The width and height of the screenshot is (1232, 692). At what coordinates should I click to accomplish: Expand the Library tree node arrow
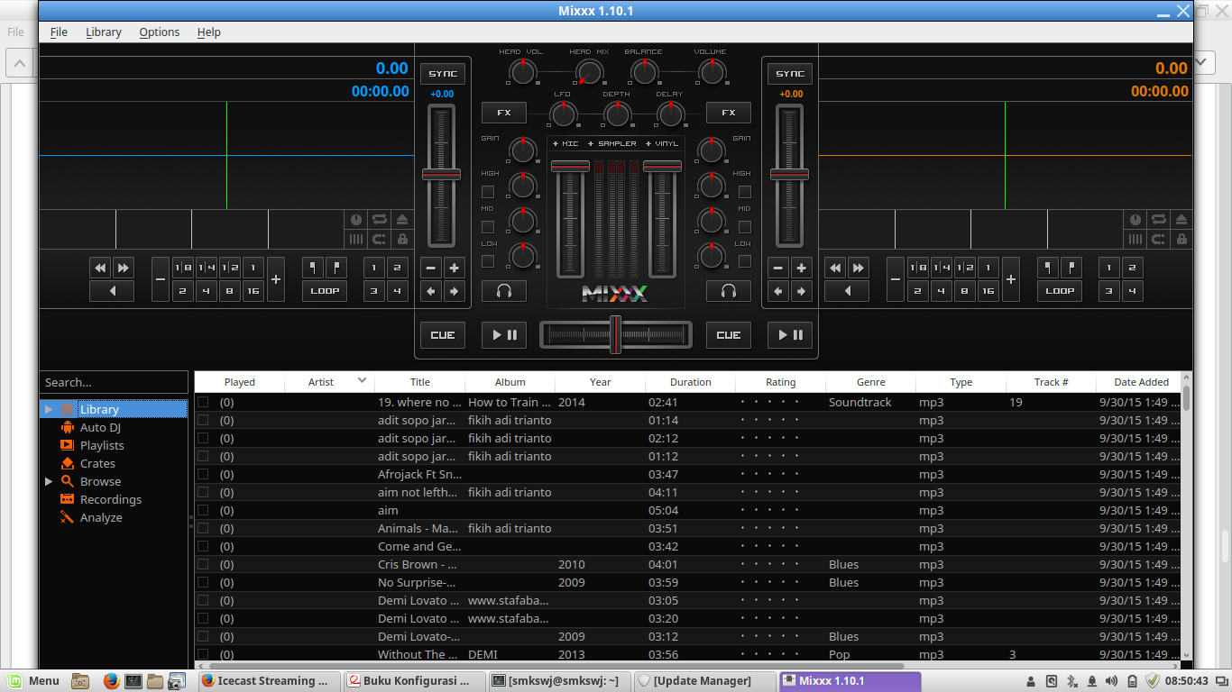(x=49, y=409)
